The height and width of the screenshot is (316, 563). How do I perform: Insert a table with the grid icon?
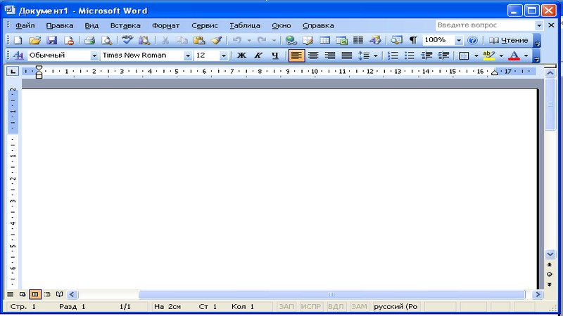pyautogui.click(x=324, y=40)
